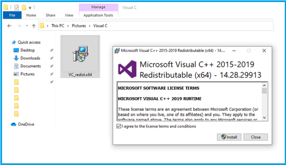
Task: Toggle the license terms agreement checkbox
Action: point(119,126)
